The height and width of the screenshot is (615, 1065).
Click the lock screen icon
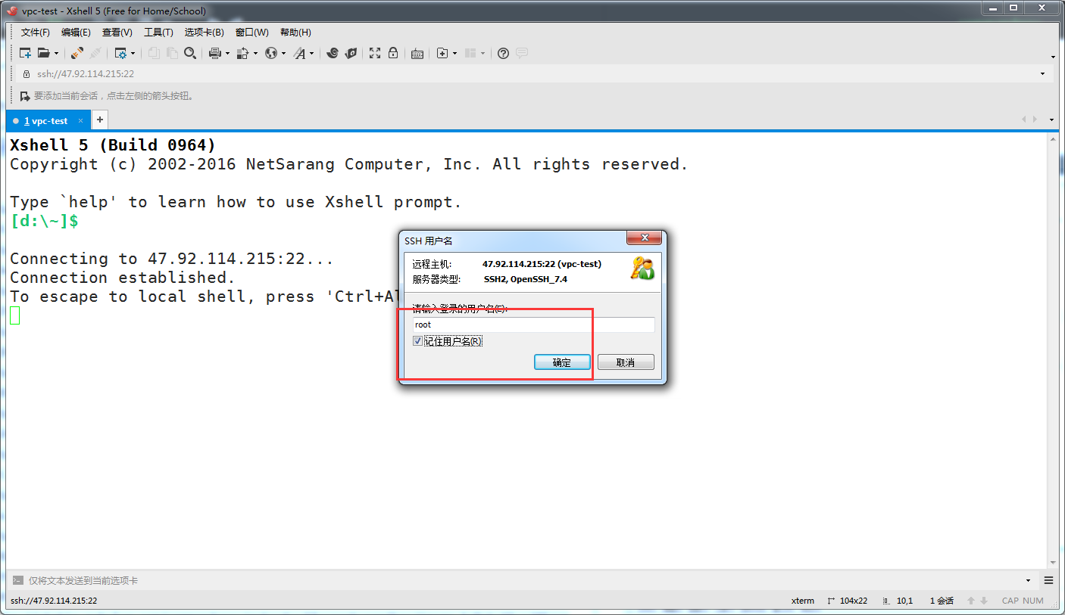(393, 53)
